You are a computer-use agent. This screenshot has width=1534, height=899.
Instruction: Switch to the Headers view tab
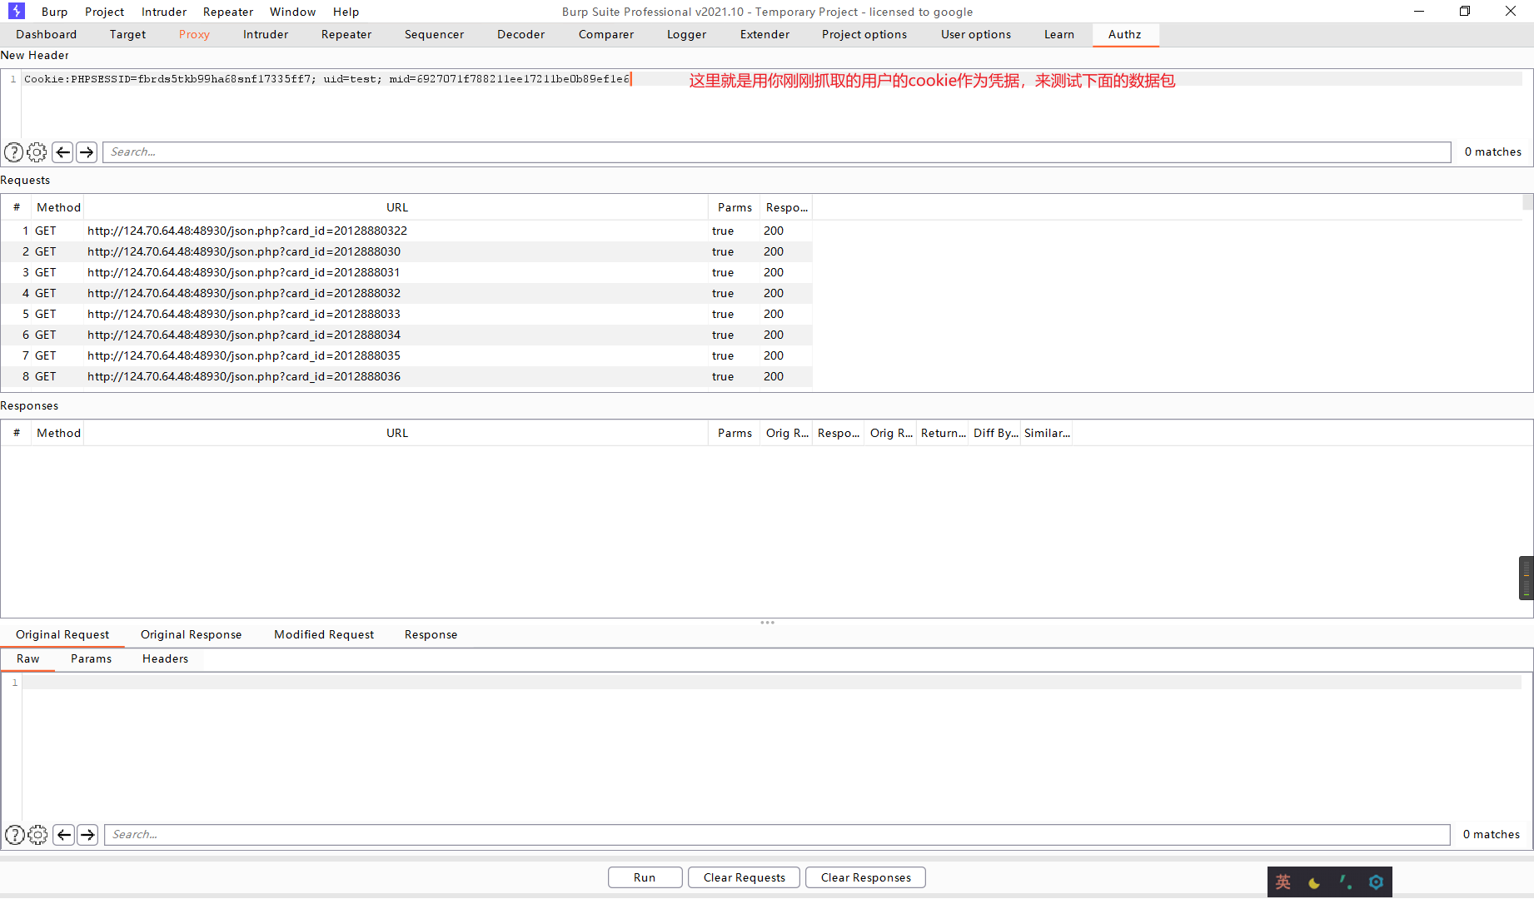coord(166,659)
